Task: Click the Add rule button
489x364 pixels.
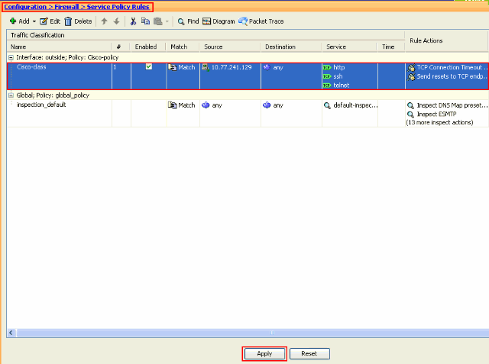Action: click(x=19, y=21)
